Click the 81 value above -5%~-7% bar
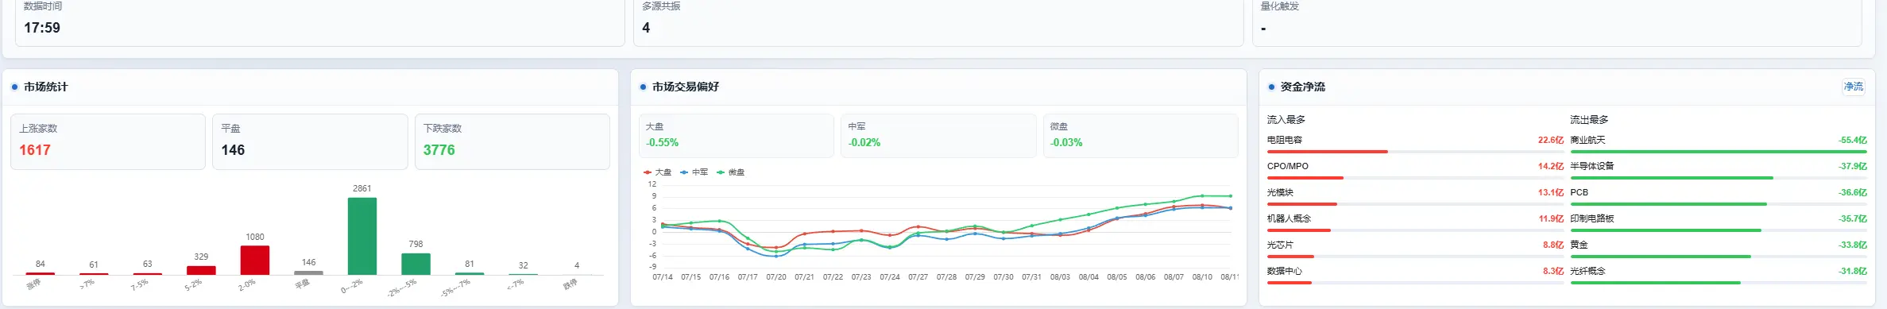This screenshot has width=1887, height=309. pyautogui.click(x=470, y=264)
